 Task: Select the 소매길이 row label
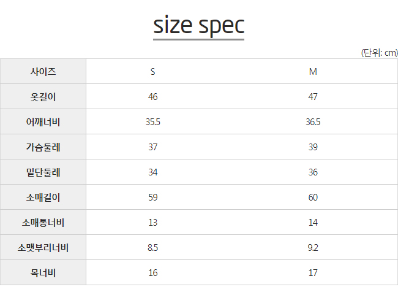click(x=43, y=198)
